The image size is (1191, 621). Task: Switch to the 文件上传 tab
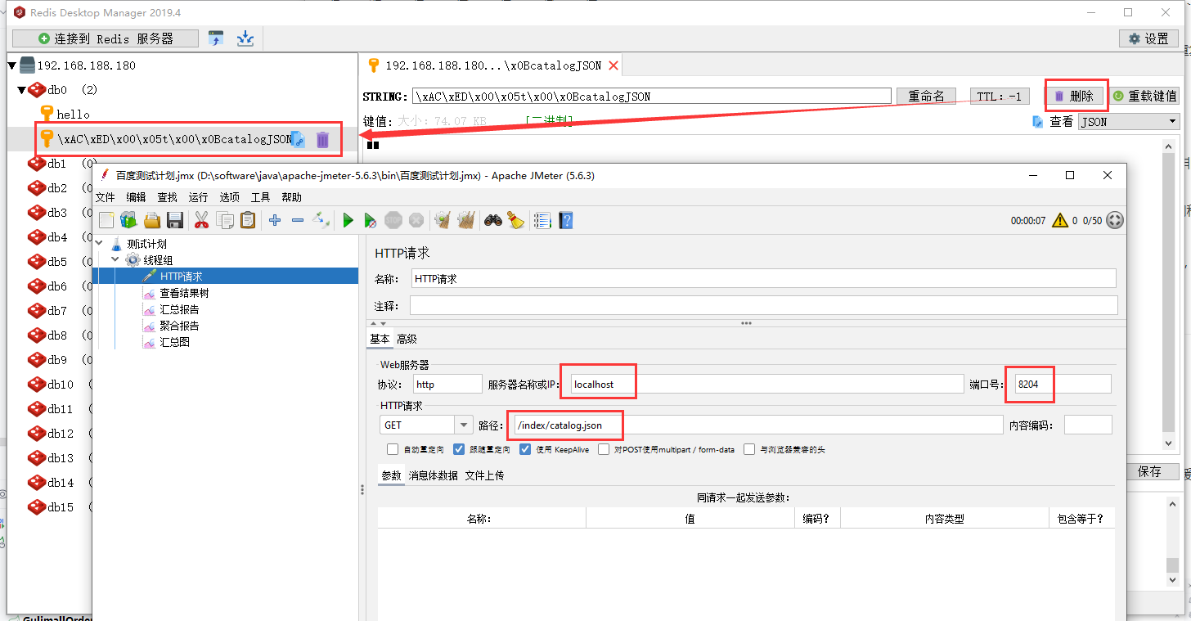tap(484, 475)
